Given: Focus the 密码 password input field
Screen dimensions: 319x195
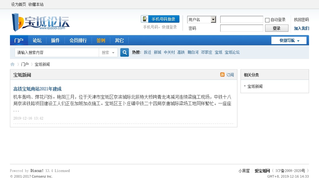Looking at the screenshot, I should 242,28.
